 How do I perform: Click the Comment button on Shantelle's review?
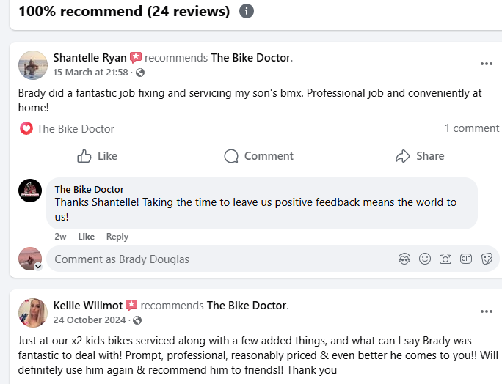[258, 156]
